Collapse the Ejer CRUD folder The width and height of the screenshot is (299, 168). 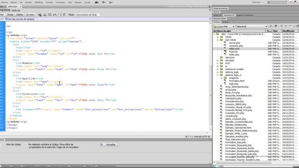pyautogui.click(x=218, y=40)
